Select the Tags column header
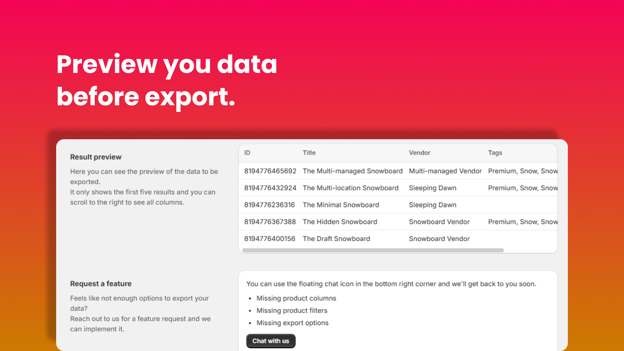This screenshot has height=351, width=624. coord(495,153)
